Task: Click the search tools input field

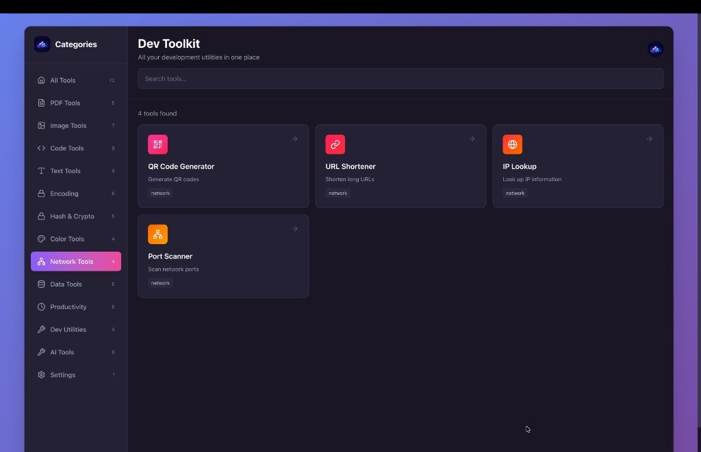Action: tap(400, 78)
